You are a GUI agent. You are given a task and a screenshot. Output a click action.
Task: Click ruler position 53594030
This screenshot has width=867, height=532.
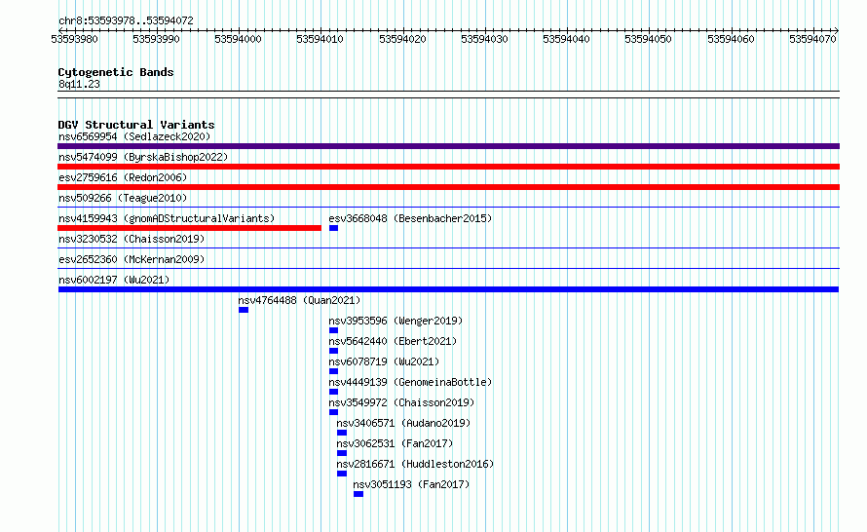(x=484, y=39)
